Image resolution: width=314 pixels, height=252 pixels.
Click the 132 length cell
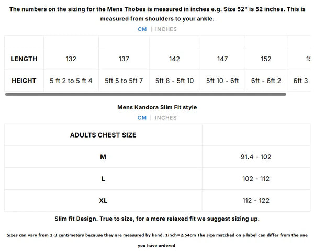[x=71, y=59]
